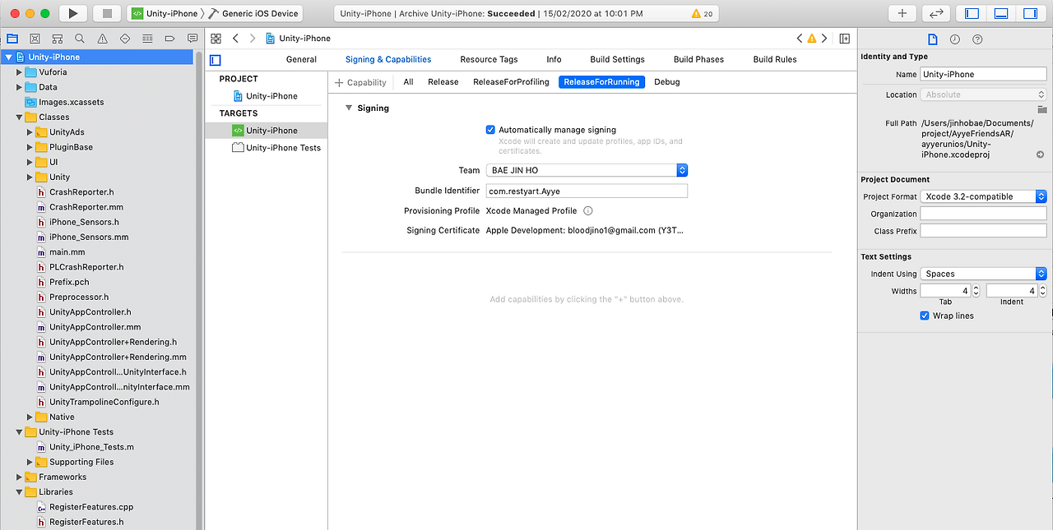Expand the UnityAds group
The height and width of the screenshot is (530, 1053).
[x=30, y=132]
